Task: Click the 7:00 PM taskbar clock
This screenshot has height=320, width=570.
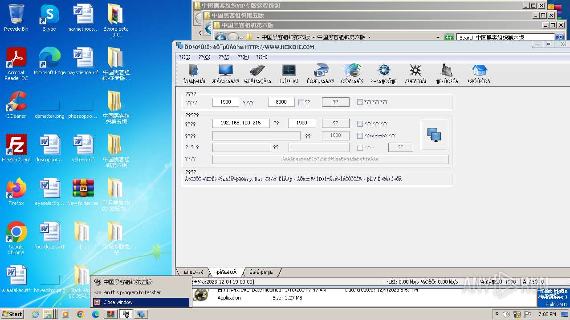Action: 547,314
